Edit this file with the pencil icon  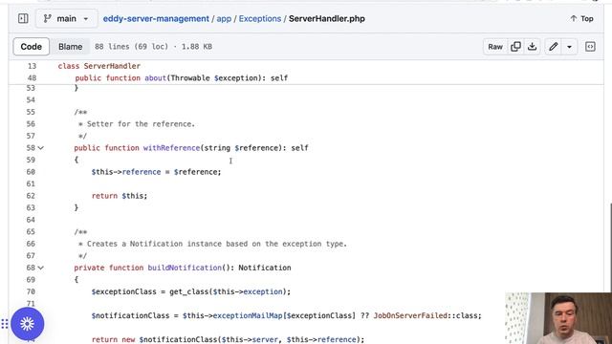(553, 47)
